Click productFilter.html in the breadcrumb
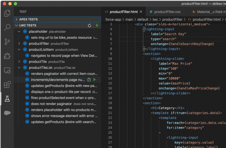 coord(207,19)
